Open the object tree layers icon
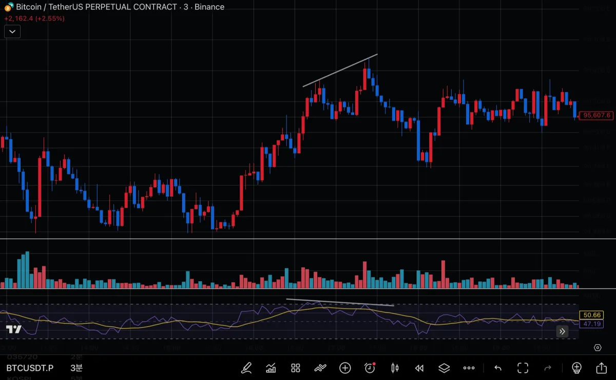The image size is (616, 380). [444, 368]
